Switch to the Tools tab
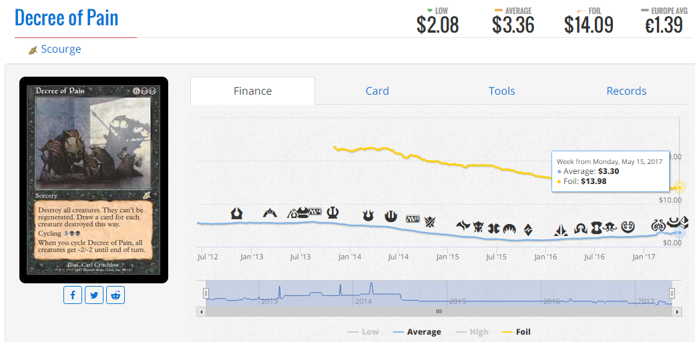The width and height of the screenshot is (695, 342). (502, 91)
